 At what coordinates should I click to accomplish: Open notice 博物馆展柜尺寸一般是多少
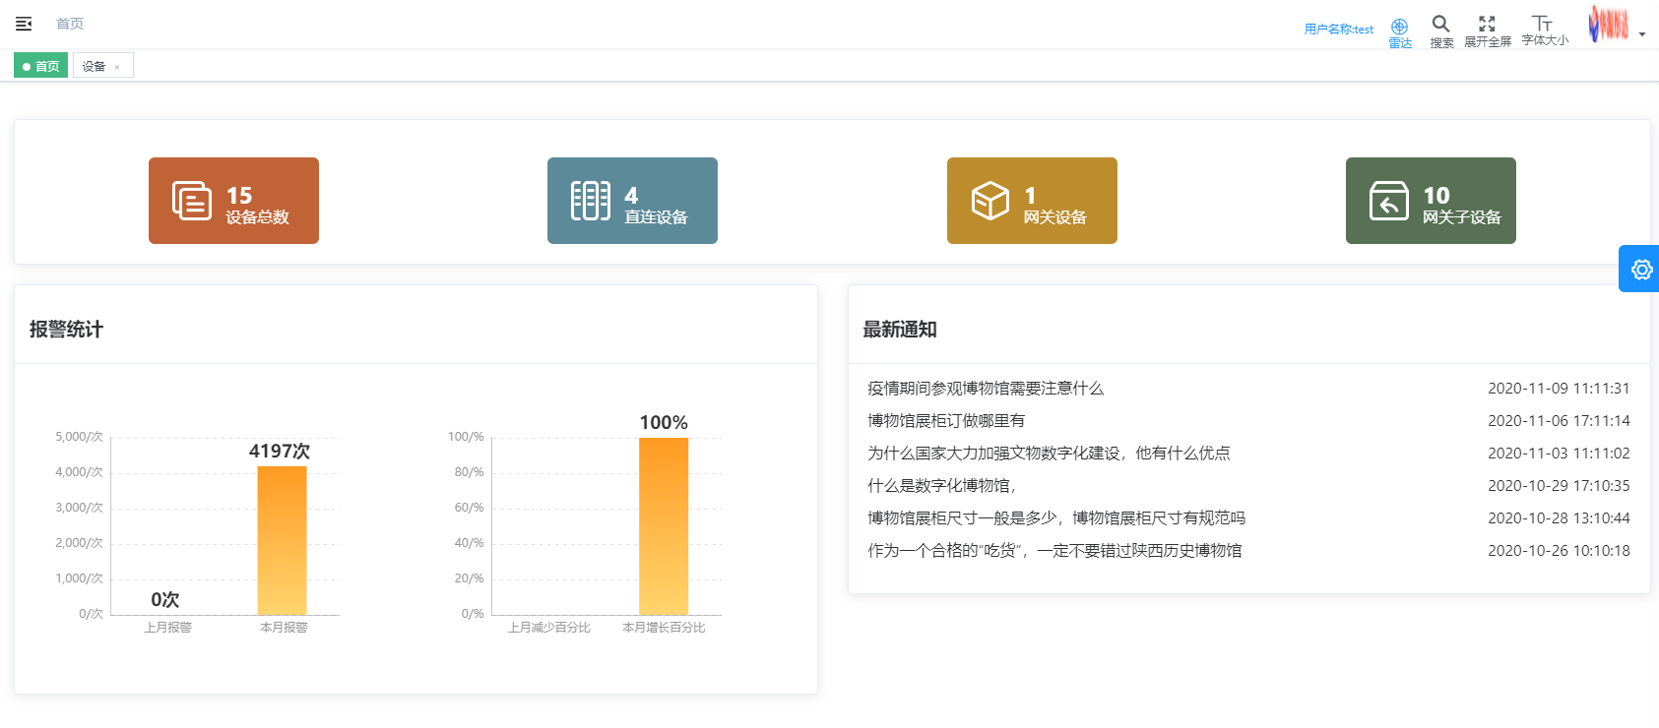[x=1056, y=518]
